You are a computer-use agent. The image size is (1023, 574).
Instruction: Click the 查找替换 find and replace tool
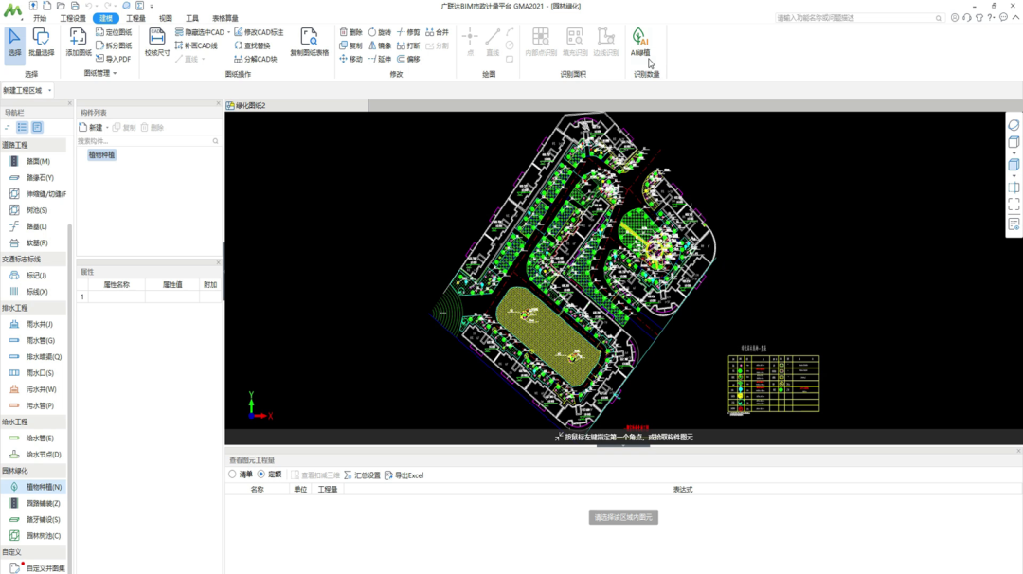(251, 45)
